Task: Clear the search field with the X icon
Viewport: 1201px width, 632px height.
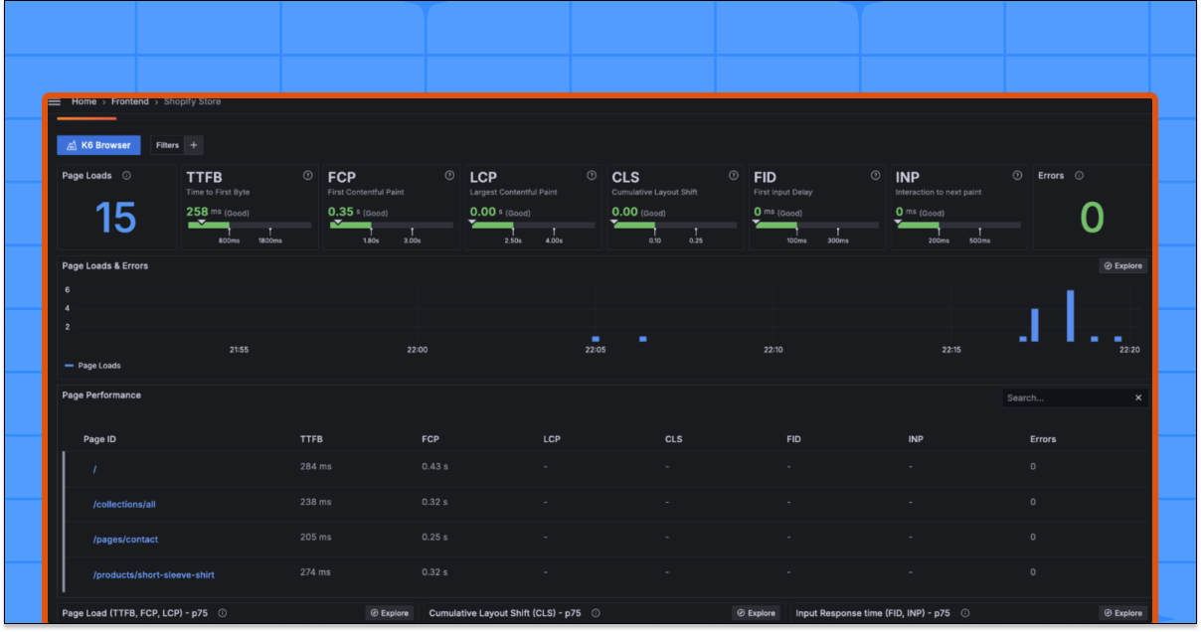Action: point(1138,396)
